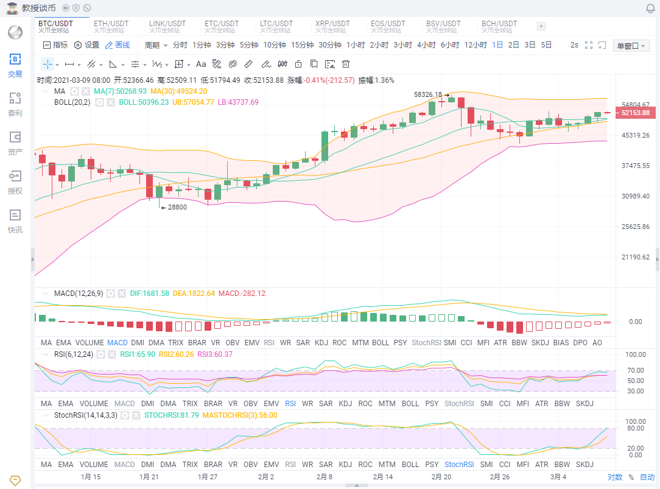660x489 pixels.
Task: Select the rectangle measure tool
Action: coord(180,65)
